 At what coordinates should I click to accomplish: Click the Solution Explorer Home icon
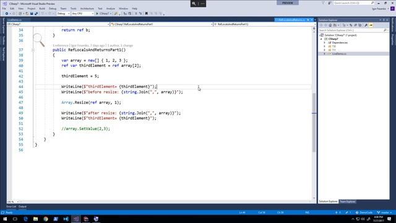click(330, 25)
